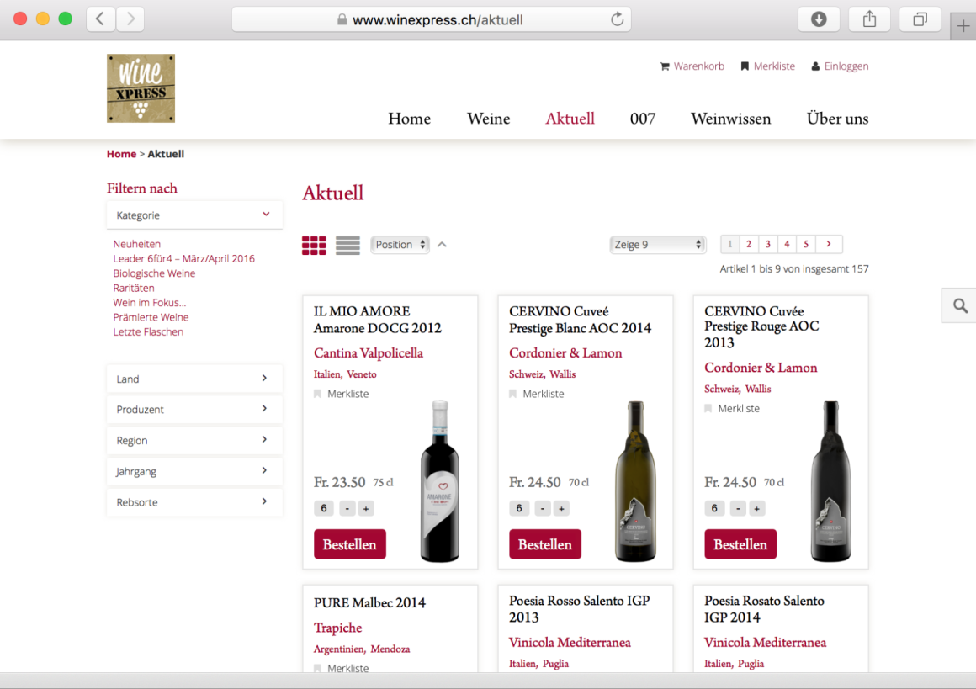Decrease quantity of IL MIO AMORE Amarone
Viewport: 976px width, 689px height.
click(x=347, y=508)
